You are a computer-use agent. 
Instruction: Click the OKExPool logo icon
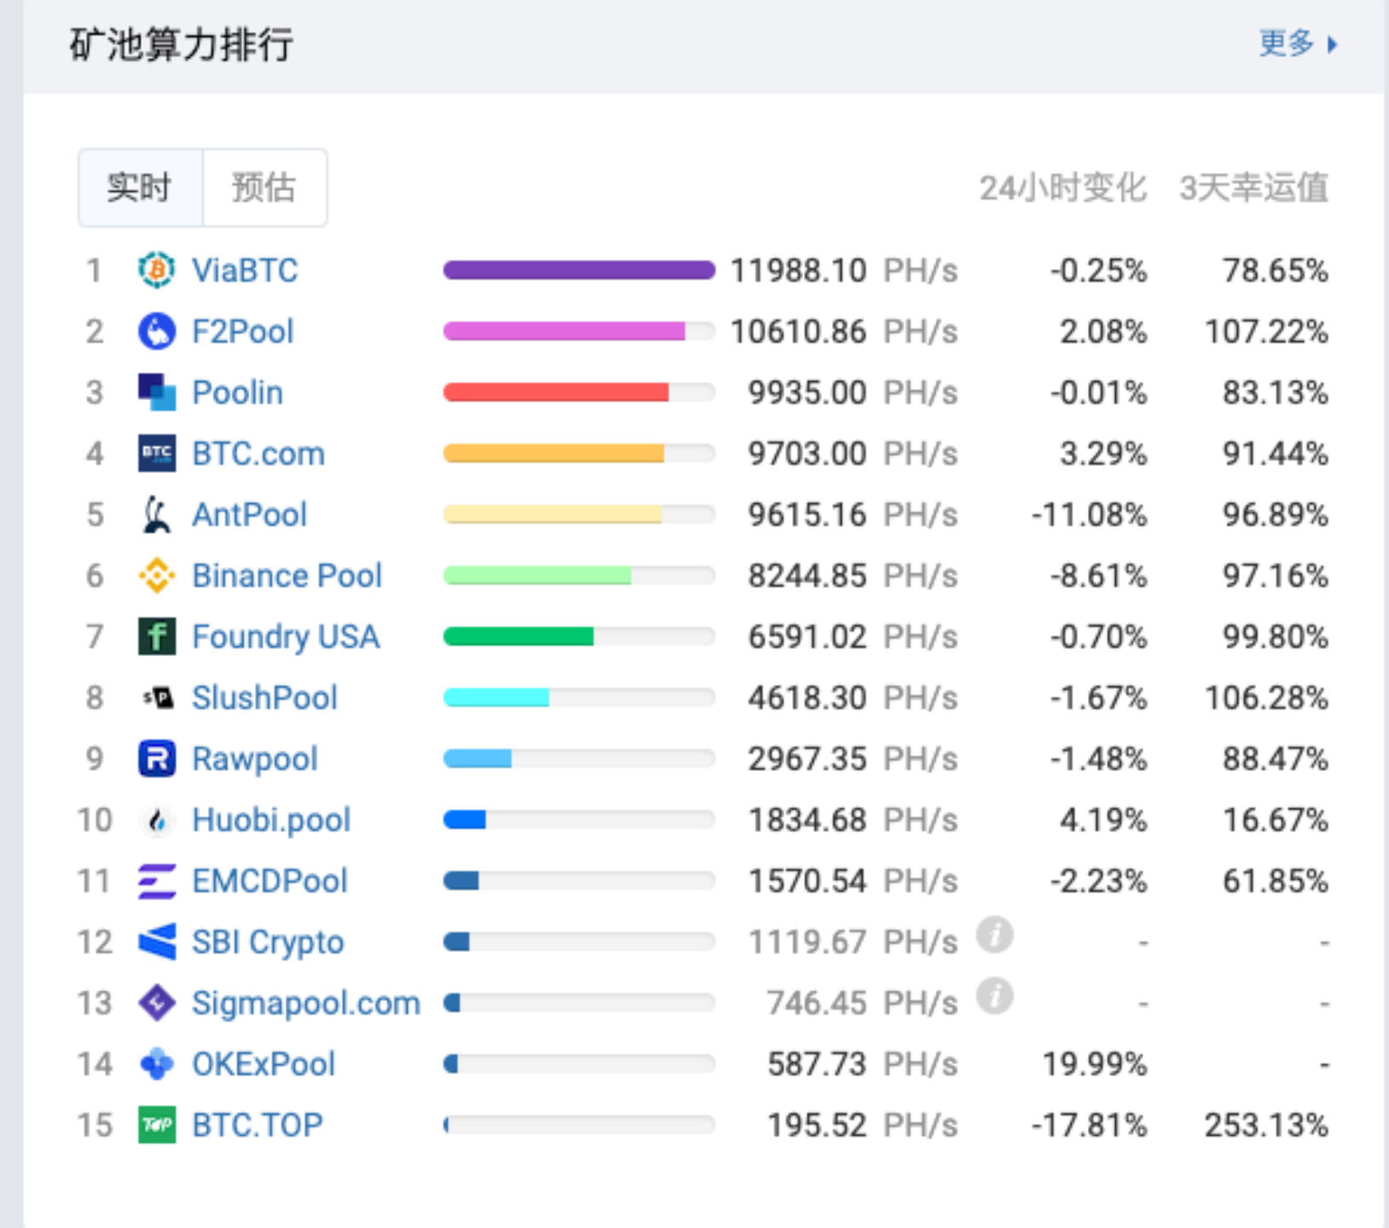(x=157, y=1064)
